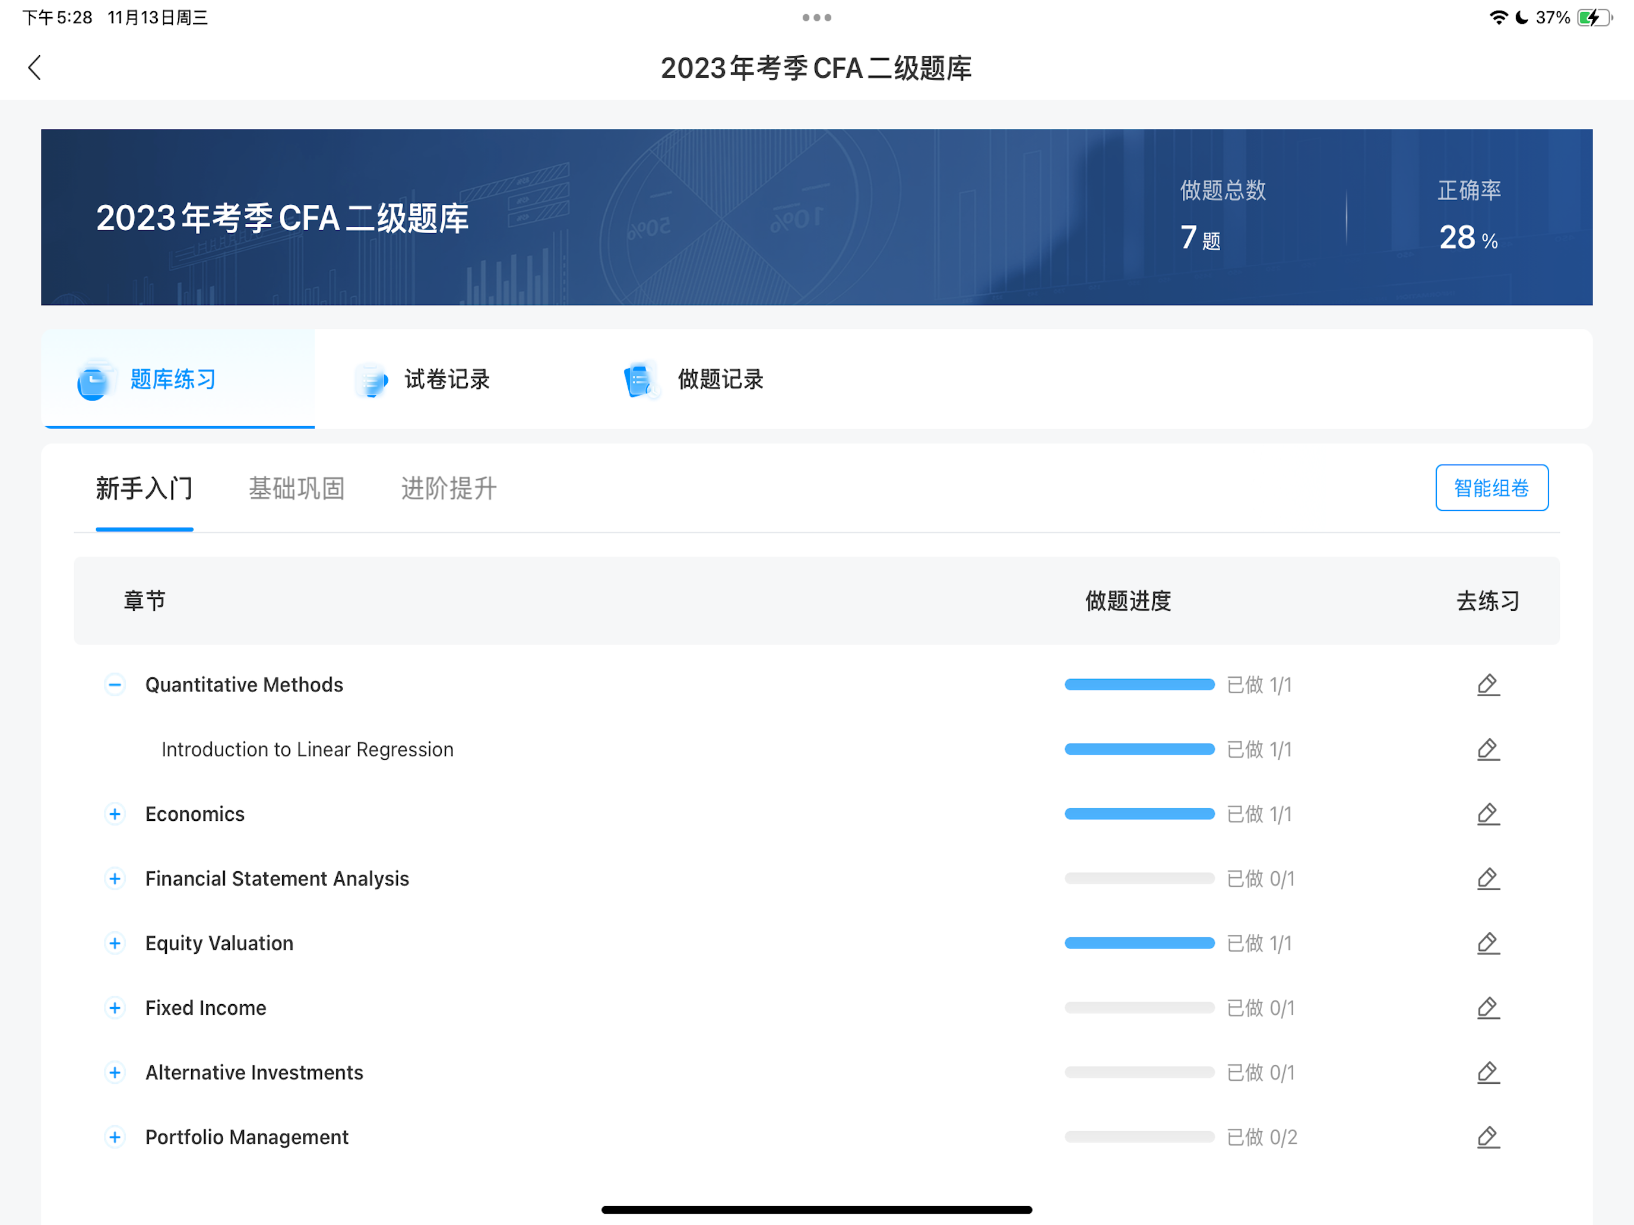
Task: Tap the 下午5:28 clock in status bar
Action: 58,18
